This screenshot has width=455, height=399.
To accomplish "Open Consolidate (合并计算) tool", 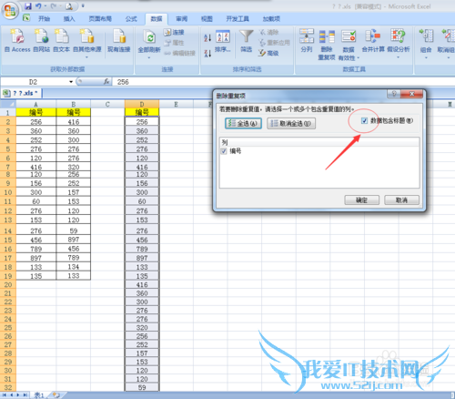I will [x=373, y=40].
